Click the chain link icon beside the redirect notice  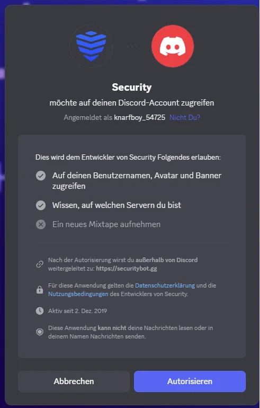40,264
